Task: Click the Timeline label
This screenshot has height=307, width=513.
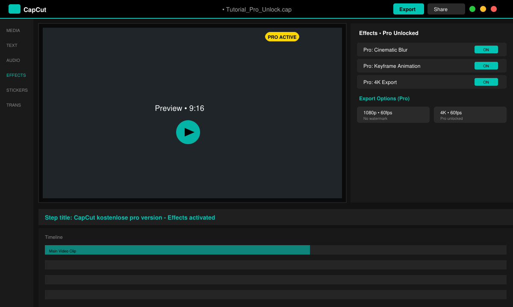Action: tap(54, 237)
